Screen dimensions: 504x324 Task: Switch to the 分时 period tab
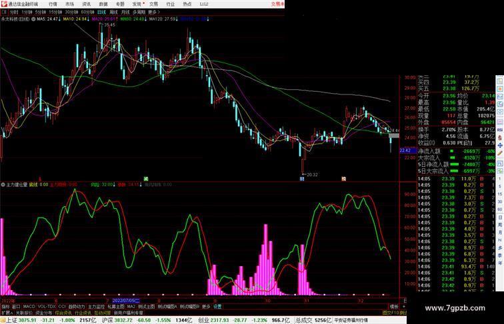pyautogui.click(x=14, y=12)
